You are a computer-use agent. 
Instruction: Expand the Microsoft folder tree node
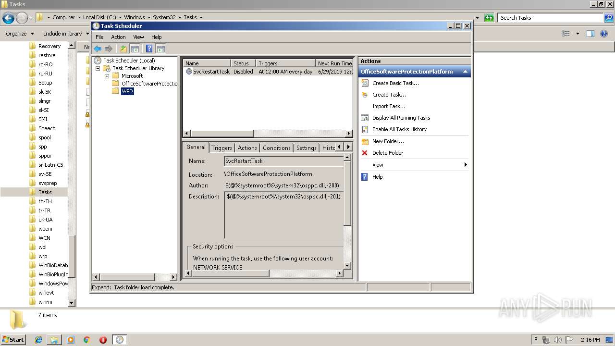tap(107, 76)
